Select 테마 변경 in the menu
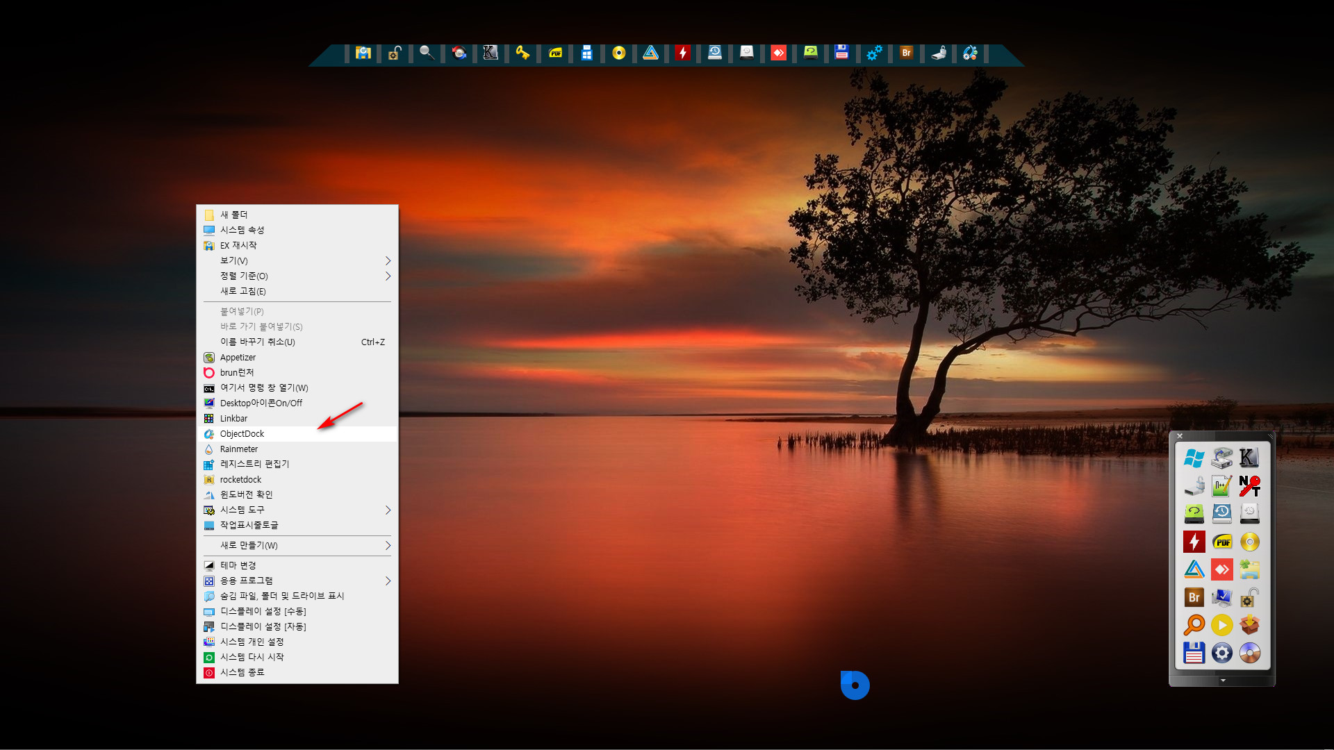Screen dimensions: 1334x750 point(297,565)
